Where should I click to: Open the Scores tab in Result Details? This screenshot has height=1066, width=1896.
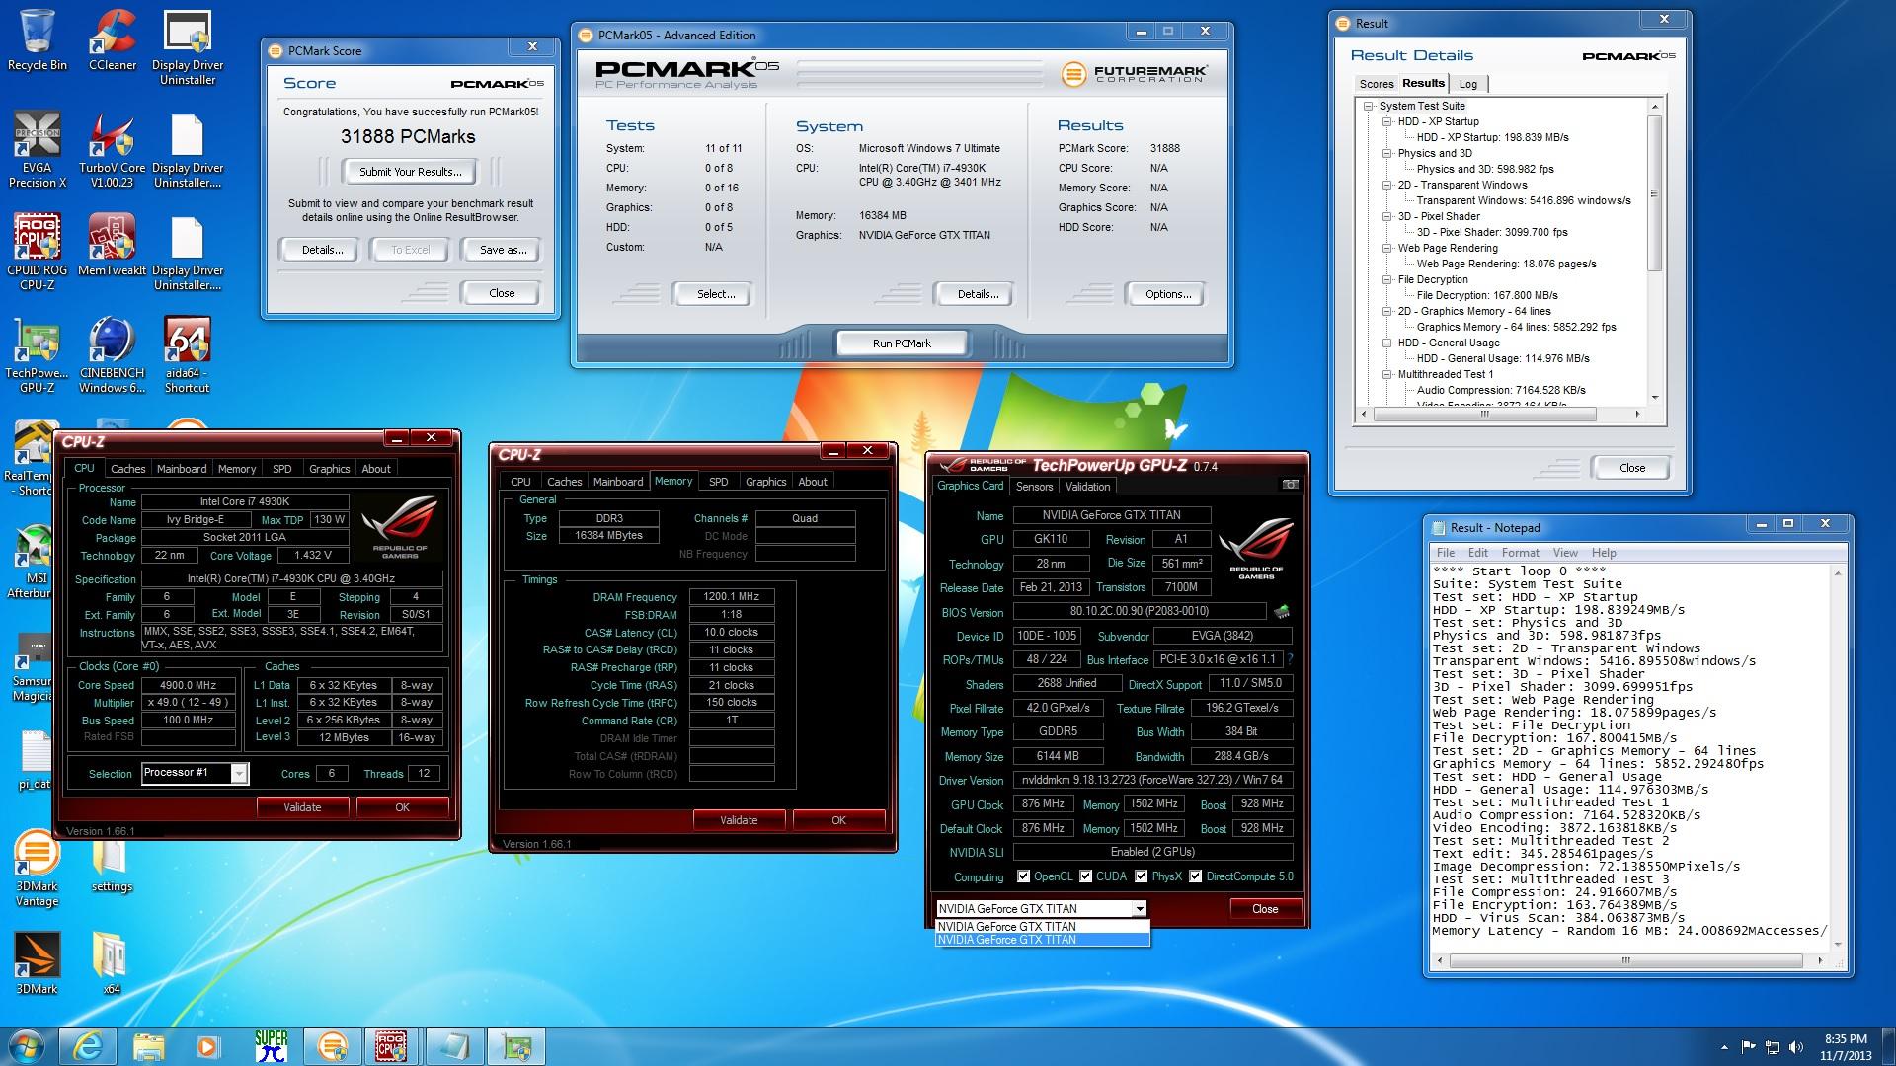[x=1376, y=84]
